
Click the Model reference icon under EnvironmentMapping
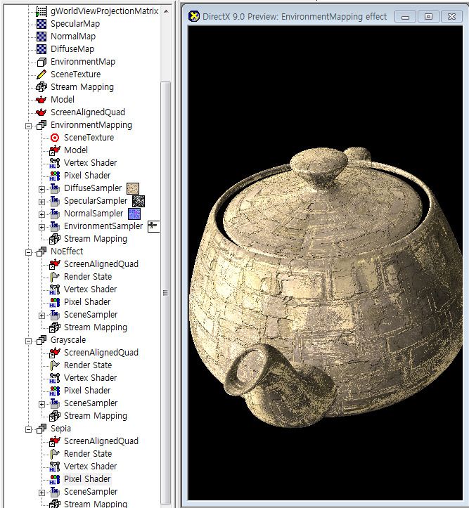[54, 150]
